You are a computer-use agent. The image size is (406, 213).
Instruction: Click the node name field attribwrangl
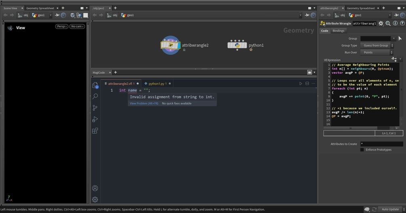[x=364, y=23]
